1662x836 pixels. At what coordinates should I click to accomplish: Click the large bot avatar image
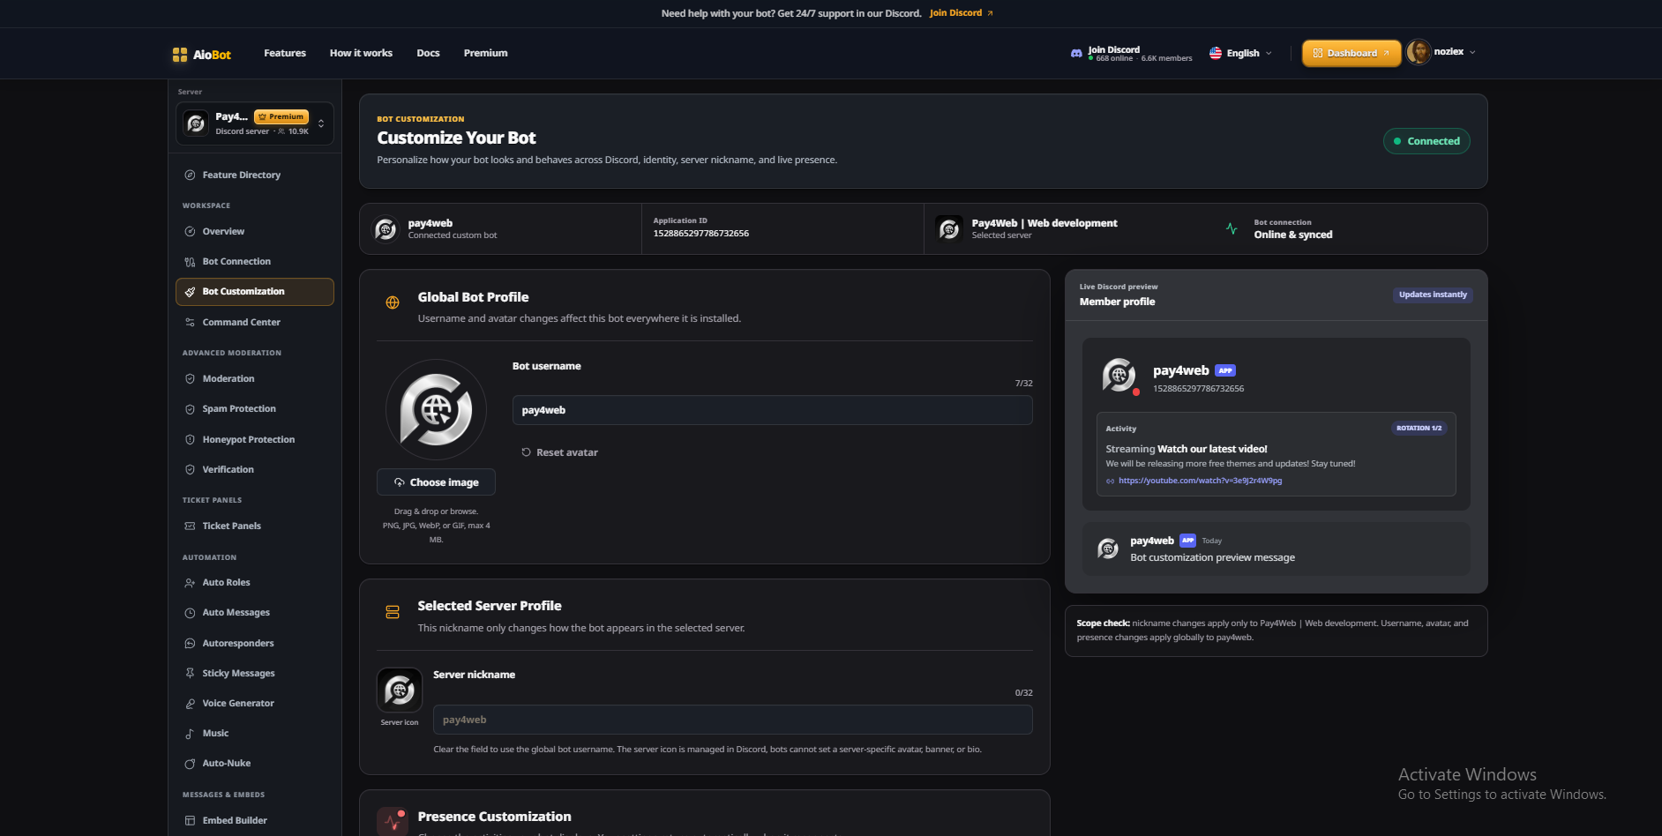pyautogui.click(x=436, y=409)
